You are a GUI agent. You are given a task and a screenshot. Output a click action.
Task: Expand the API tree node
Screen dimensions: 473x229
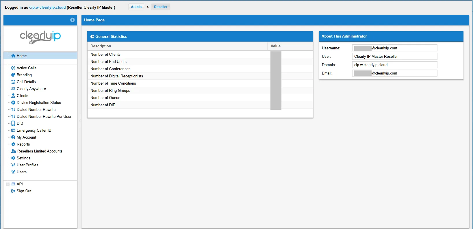point(8,184)
